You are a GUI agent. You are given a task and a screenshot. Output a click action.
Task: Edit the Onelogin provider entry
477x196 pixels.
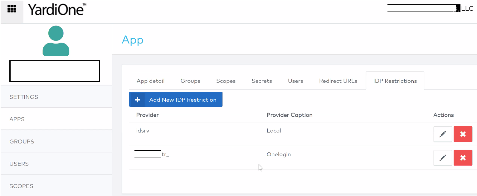pyautogui.click(x=442, y=158)
